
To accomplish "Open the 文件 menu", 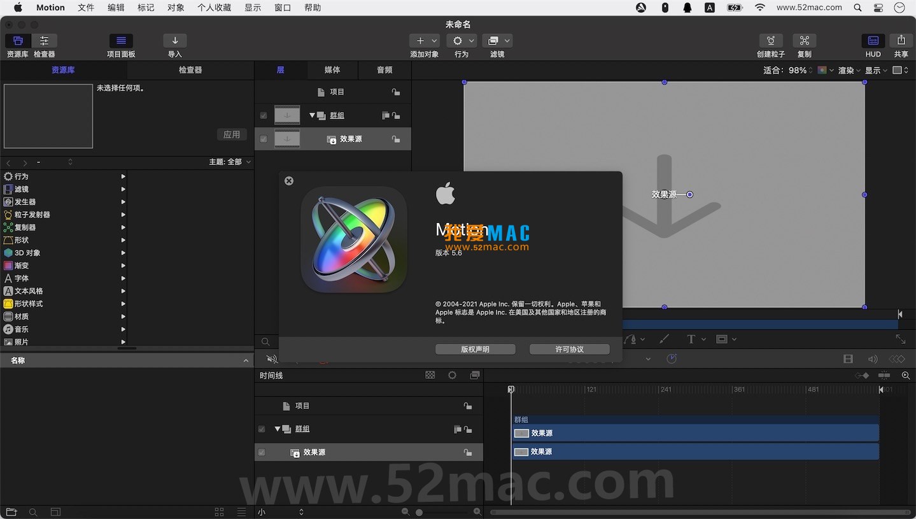I will (x=86, y=8).
